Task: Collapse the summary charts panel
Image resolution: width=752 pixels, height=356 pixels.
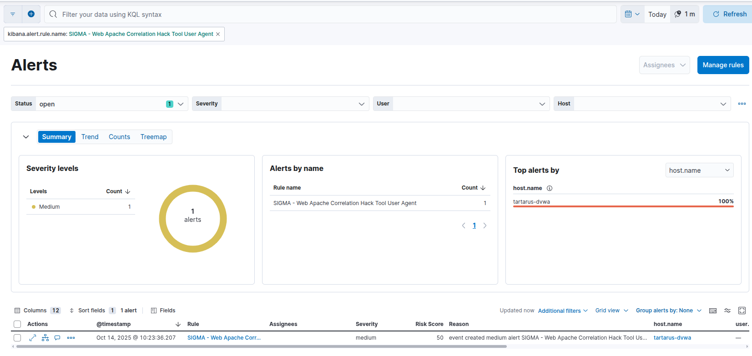Action: [26, 137]
